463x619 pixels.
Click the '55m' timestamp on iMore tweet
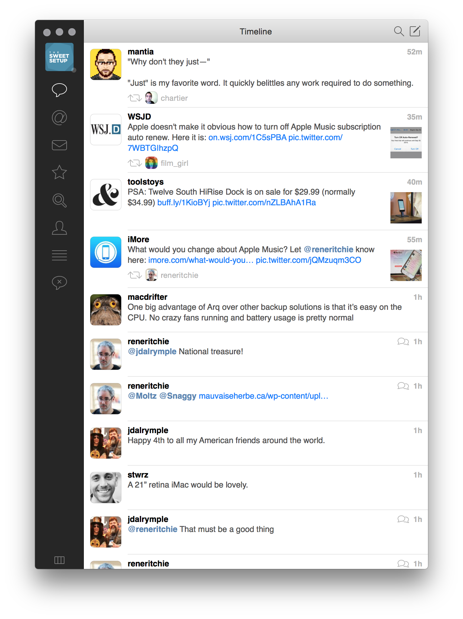coord(415,240)
